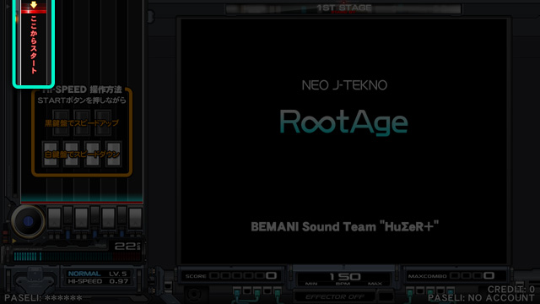Viewport: 540px width, 304px height.
Task: Click the BEMANI Sound Team artist name
Action: [x=345, y=227]
